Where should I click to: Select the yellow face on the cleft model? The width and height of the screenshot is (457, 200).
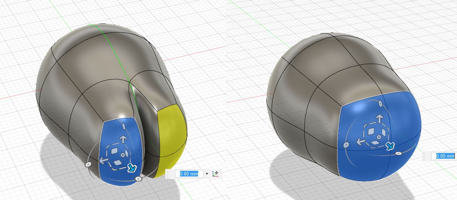point(173,137)
